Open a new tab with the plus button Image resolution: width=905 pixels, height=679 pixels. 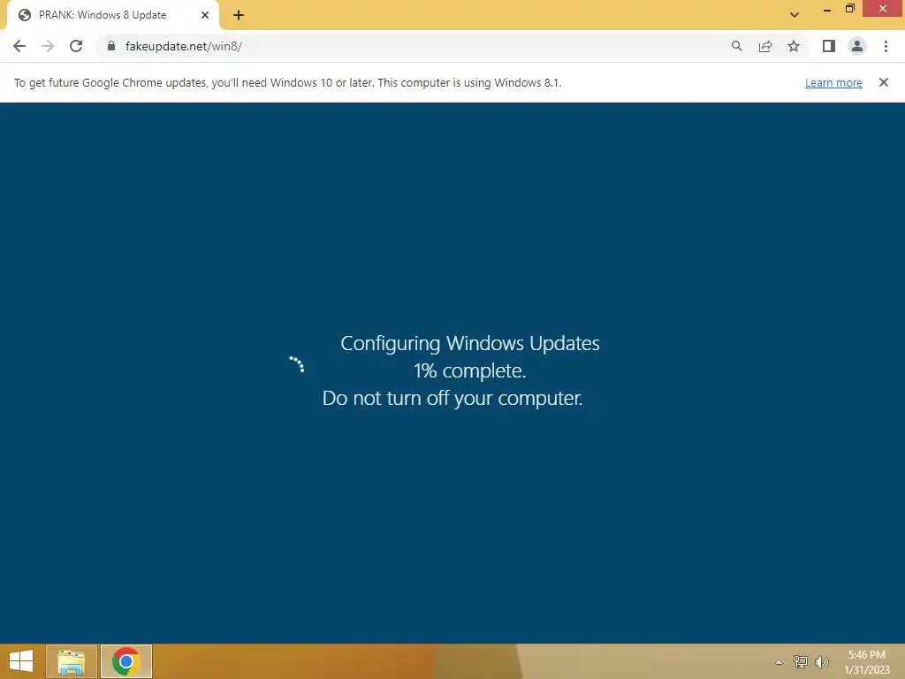click(239, 15)
